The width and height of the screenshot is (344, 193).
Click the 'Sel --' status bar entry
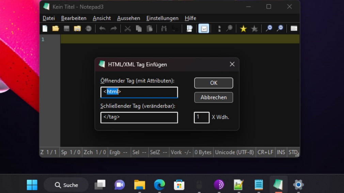click(x=139, y=152)
